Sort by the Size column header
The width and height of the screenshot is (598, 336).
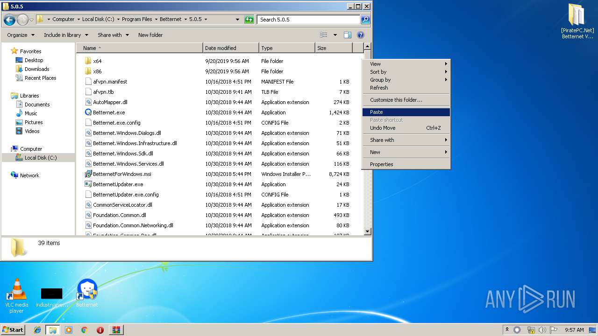click(334, 48)
